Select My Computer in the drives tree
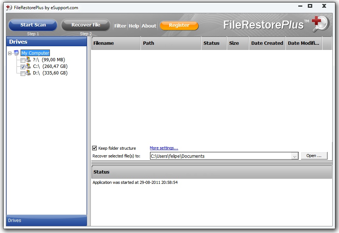339x233 pixels. pyautogui.click(x=35, y=53)
